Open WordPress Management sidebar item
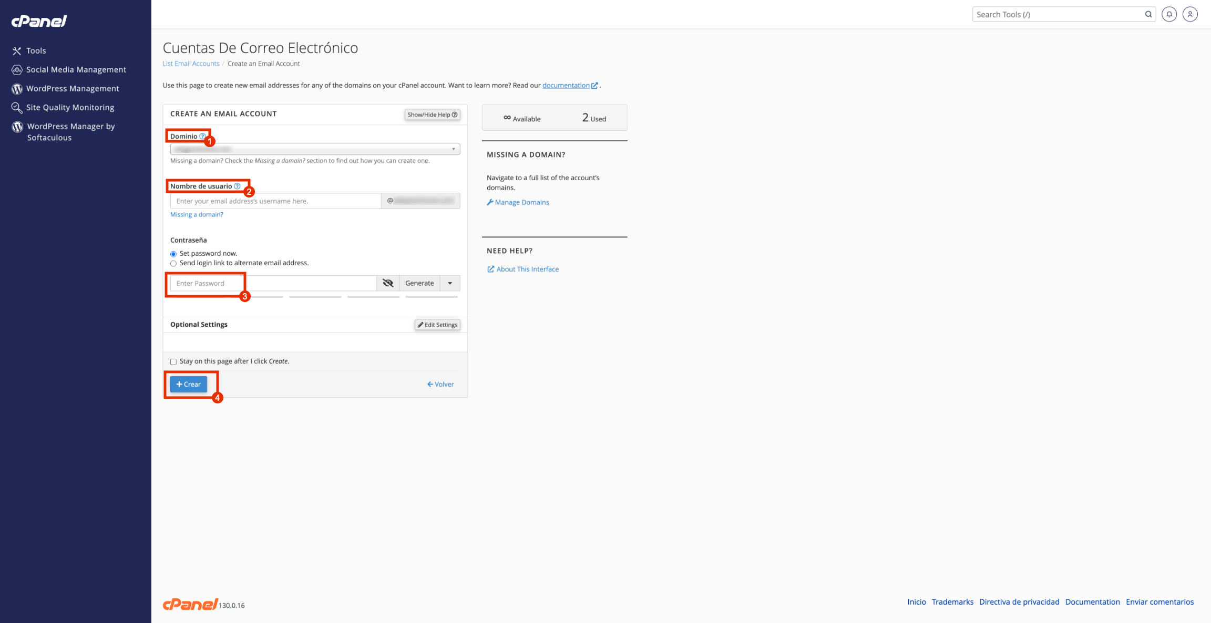The image size is (1211, 623). click(x=73, y=89)
